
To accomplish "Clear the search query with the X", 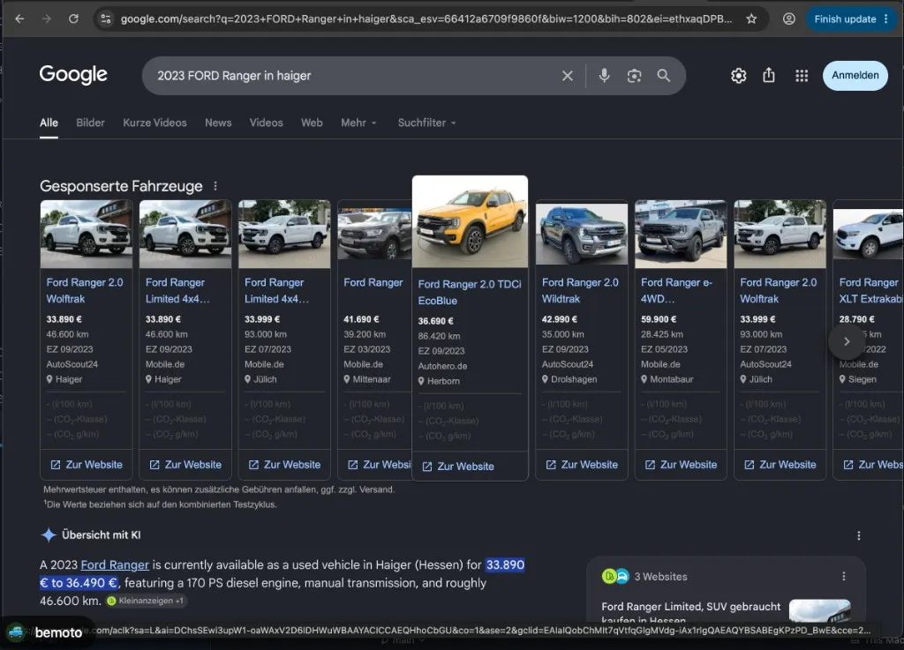I will 568,76.
